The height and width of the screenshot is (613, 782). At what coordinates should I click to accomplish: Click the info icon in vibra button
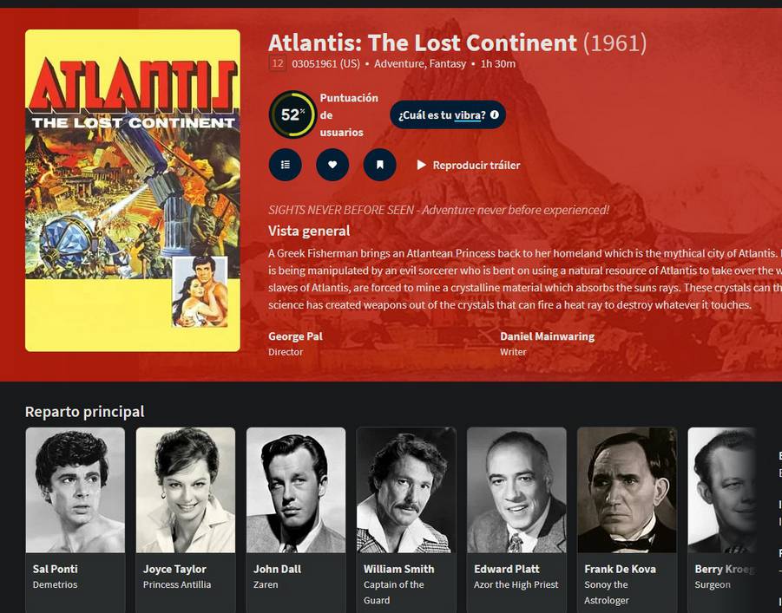coord(494,114)
